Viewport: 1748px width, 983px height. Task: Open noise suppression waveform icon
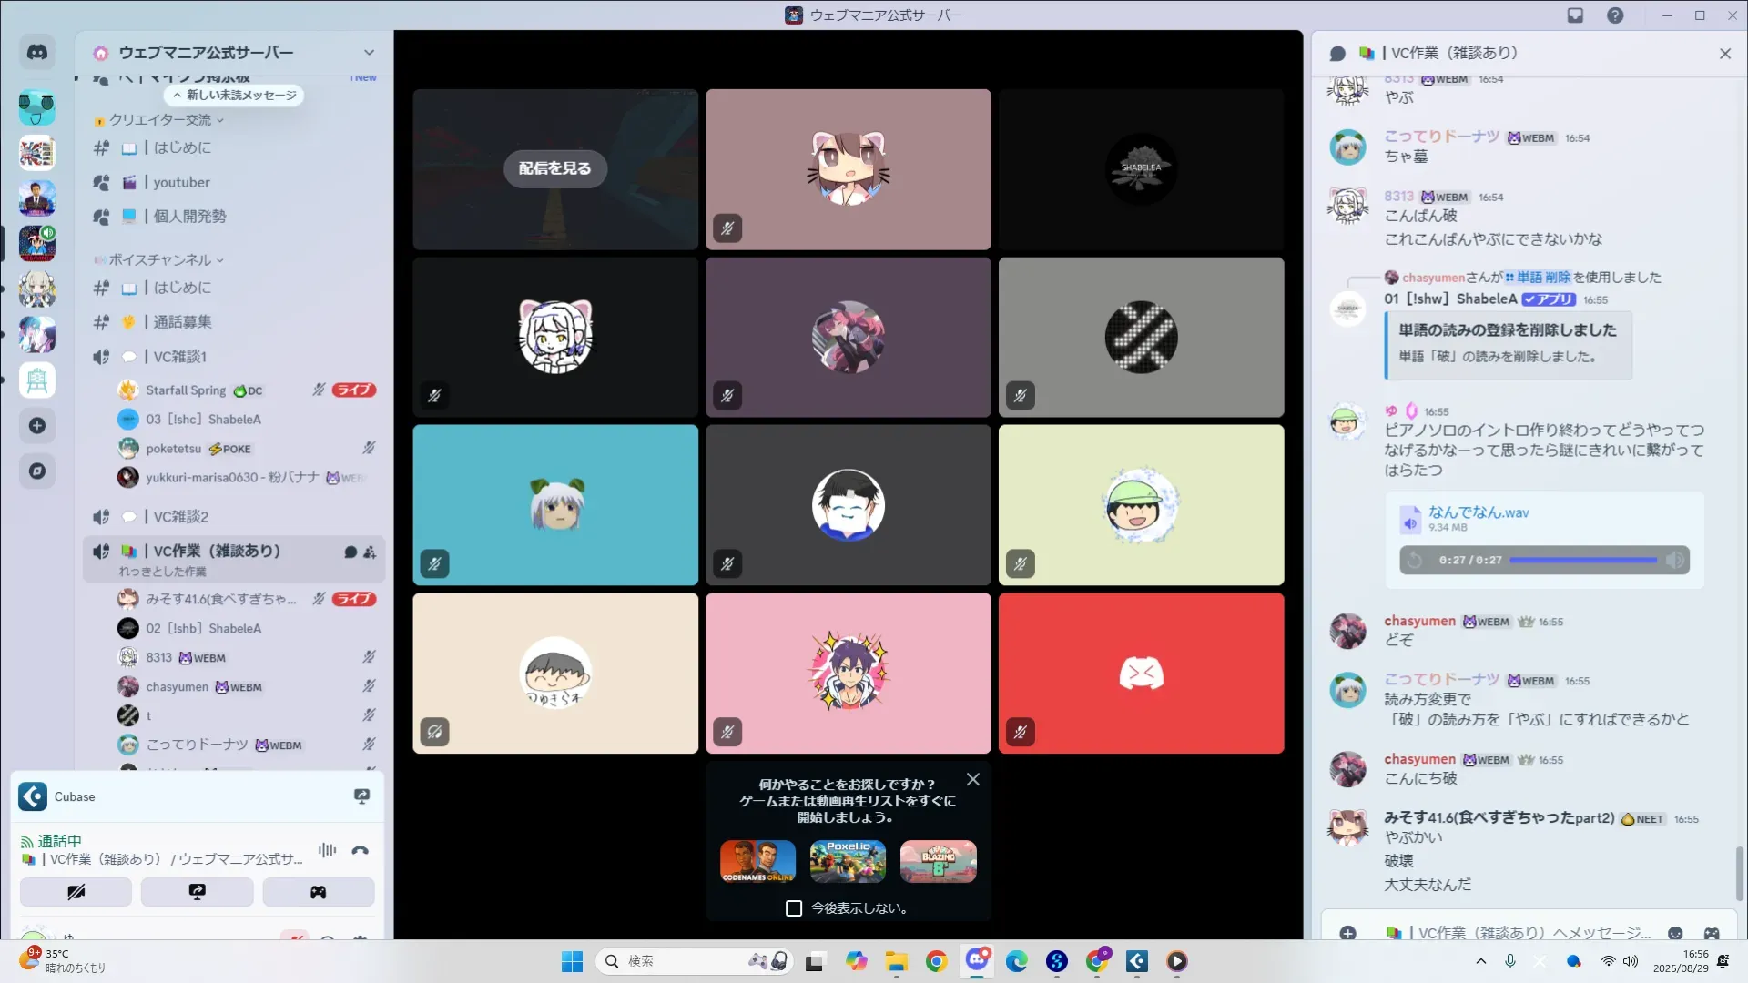pyautogui.click(x=327, y=850)
